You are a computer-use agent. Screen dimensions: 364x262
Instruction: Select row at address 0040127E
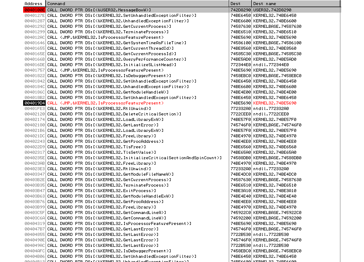182,16
